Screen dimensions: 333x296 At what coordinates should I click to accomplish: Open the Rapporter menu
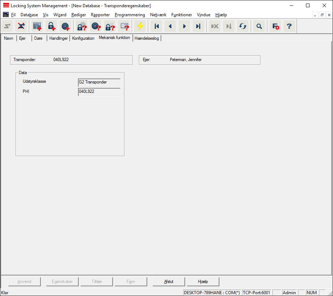coord(100,15)
